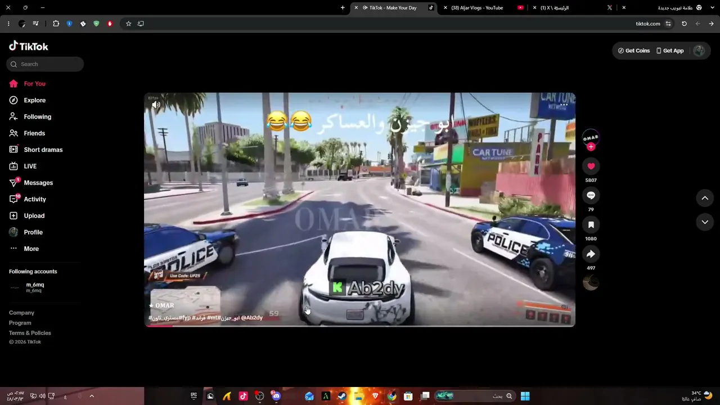Open the video comments
The width and height of the screenshot is (720, 405).
[591, 195]
